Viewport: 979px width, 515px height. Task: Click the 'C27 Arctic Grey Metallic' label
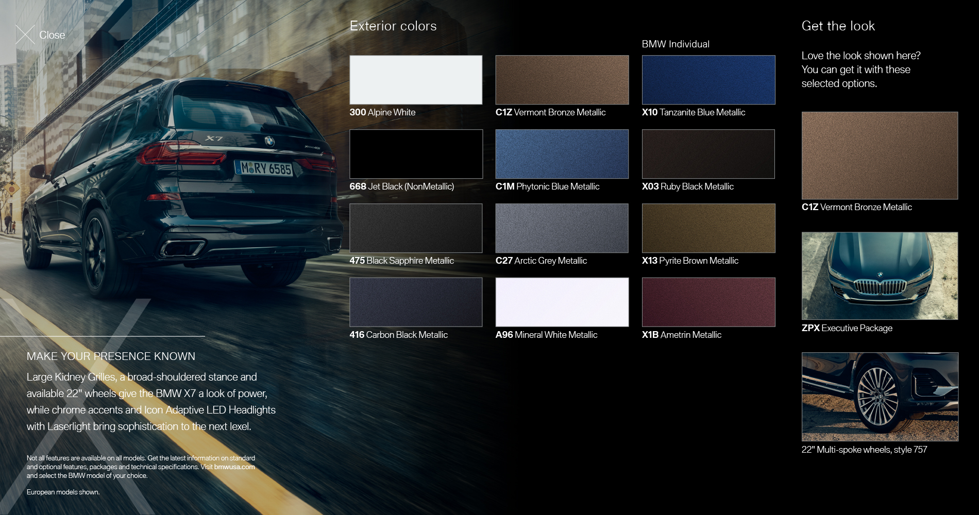[x=541, y=261]
